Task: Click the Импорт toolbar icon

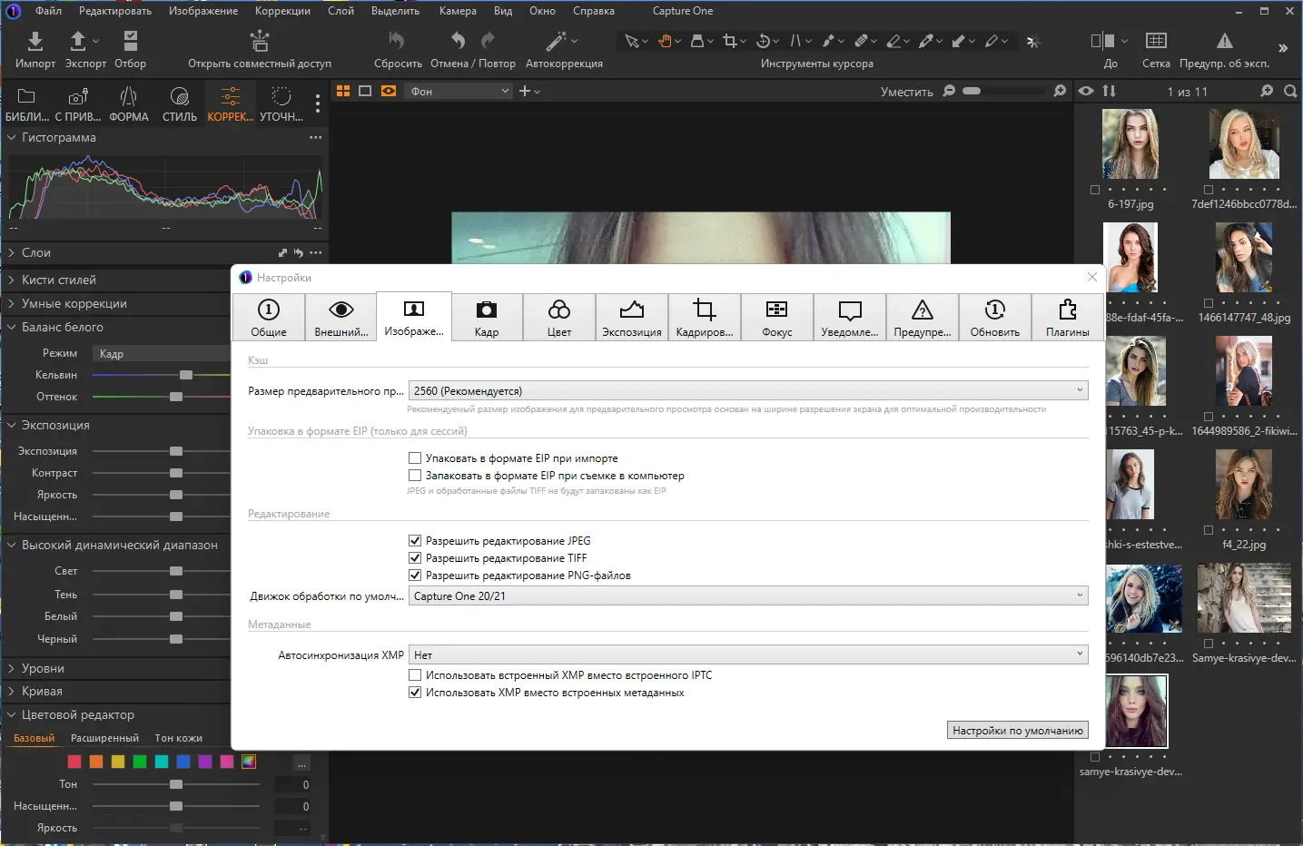Action: pyautogui.click(x=35, y=42)
